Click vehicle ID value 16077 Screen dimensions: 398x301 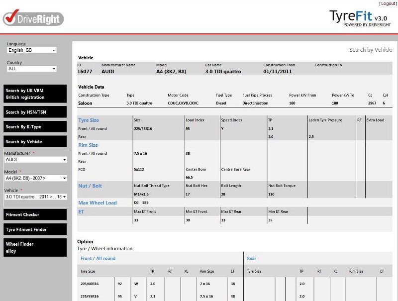click(85, 72)
